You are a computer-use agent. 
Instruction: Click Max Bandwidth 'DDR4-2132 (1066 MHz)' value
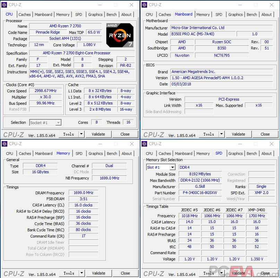[200, 180]
